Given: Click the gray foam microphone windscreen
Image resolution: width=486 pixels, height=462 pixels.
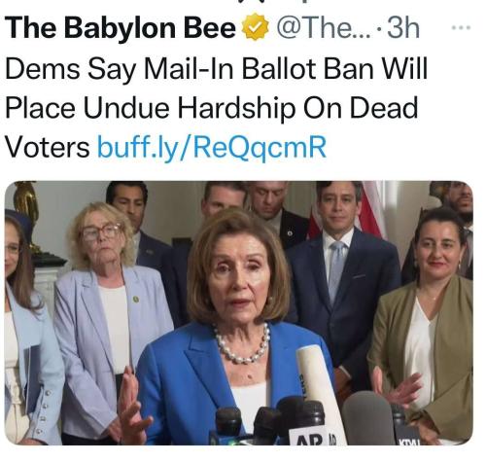Looking at the screenshot, I should point(367,418).
